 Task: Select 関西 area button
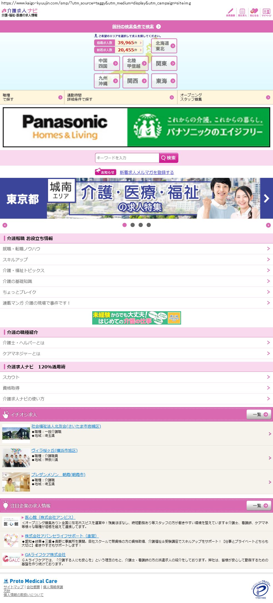click(x=136, y=81)
